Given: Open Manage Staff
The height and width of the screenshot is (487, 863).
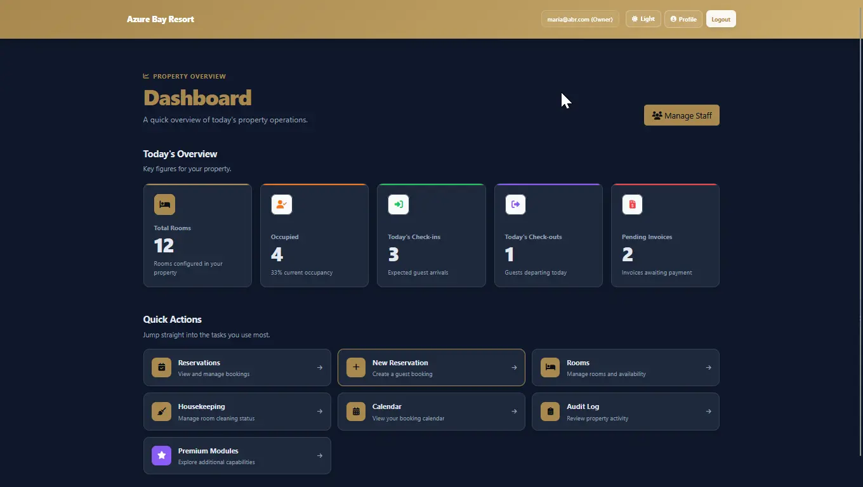Looking at the screenshot, I should (x=682, y=115).
